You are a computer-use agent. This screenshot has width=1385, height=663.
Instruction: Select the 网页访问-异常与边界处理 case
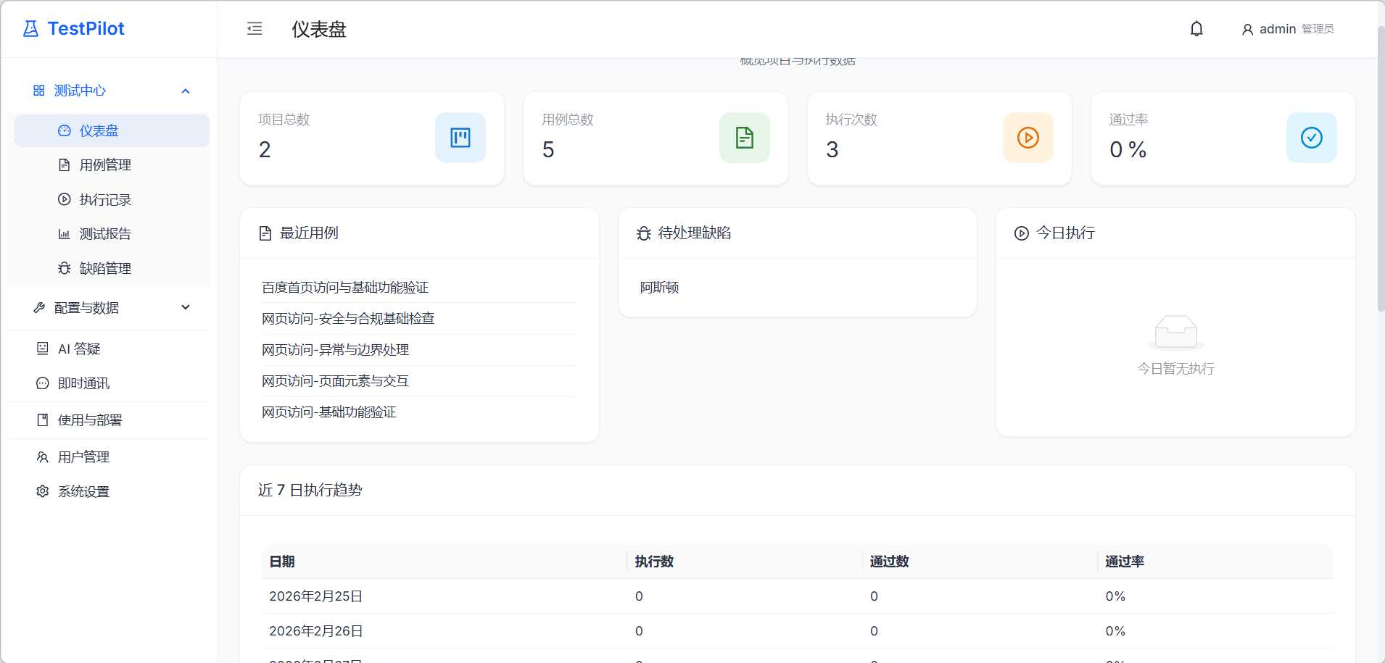[335, 350]
